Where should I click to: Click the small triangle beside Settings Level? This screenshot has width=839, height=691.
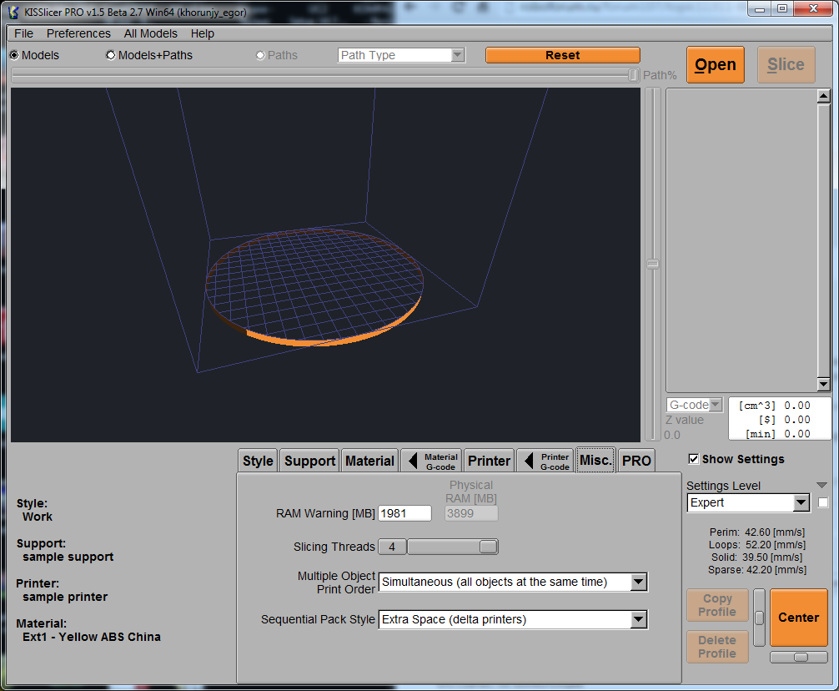pos(821,486)
